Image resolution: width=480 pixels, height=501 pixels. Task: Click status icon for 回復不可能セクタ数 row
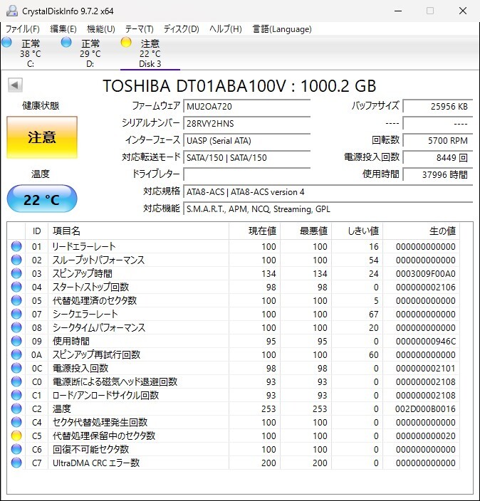[x=16, y=449]
